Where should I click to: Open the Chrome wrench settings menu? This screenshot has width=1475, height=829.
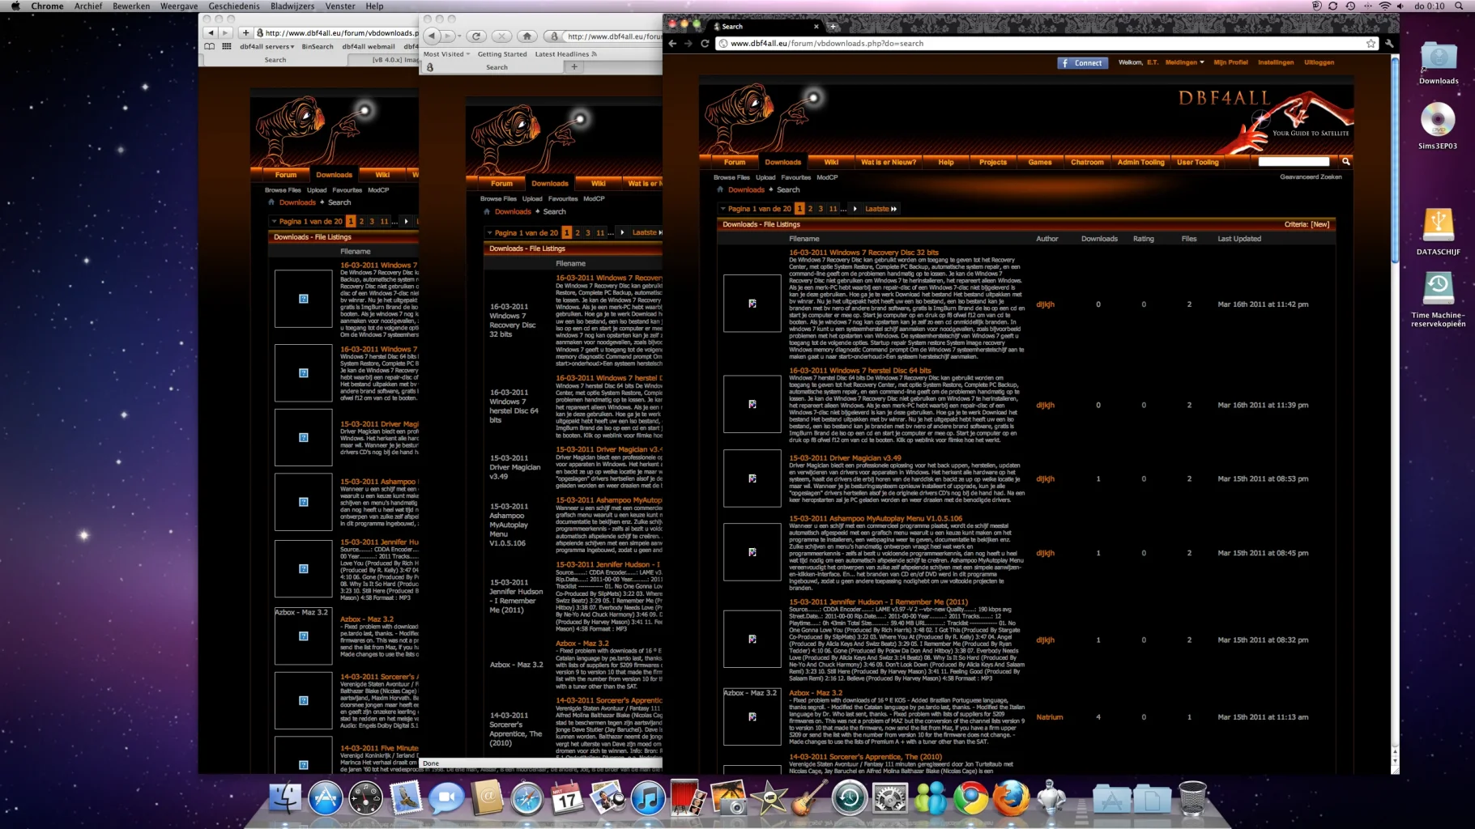[1389, 44]
